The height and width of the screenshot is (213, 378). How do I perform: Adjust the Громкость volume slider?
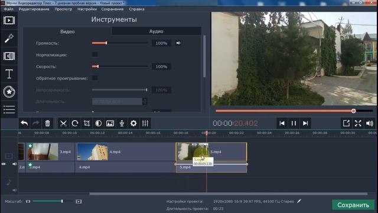coord(120,43)
